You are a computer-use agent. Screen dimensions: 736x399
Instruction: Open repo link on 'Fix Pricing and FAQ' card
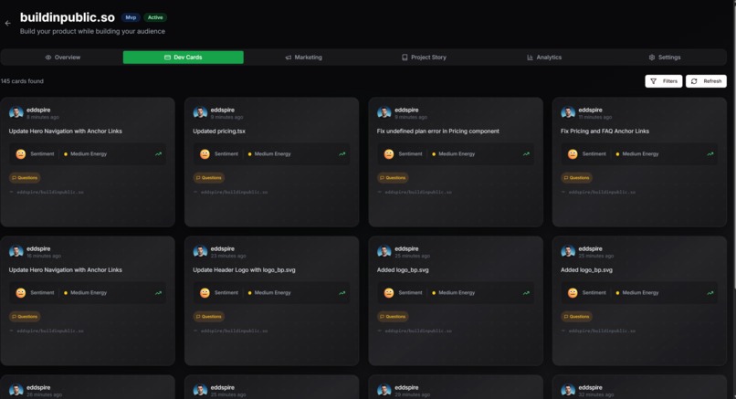603,192
